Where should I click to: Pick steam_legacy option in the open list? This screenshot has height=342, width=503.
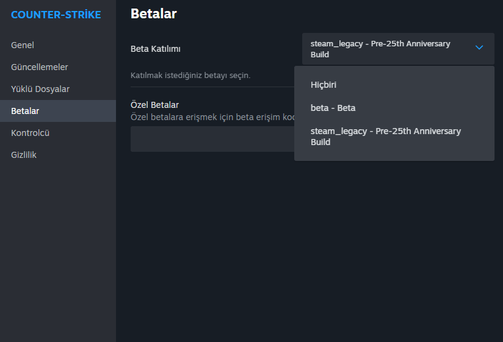[385, 137]
